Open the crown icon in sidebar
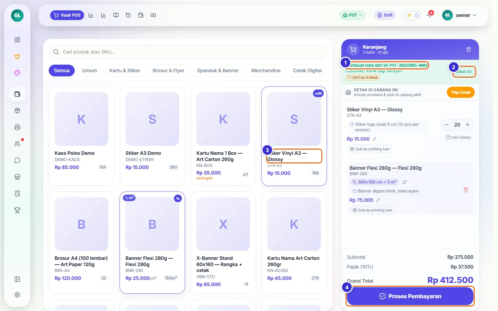This screenshot has width=498, height=311. point(17,56)
